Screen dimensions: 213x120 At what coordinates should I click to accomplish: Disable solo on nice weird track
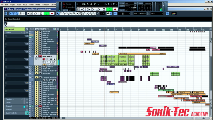(40, 56)
